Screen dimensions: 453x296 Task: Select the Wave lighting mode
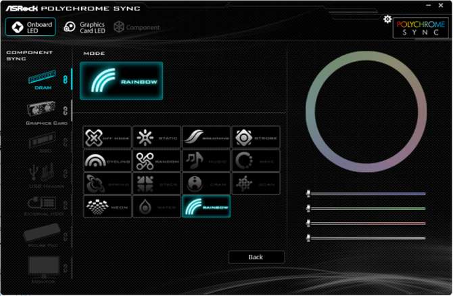(x=256, y=161)
